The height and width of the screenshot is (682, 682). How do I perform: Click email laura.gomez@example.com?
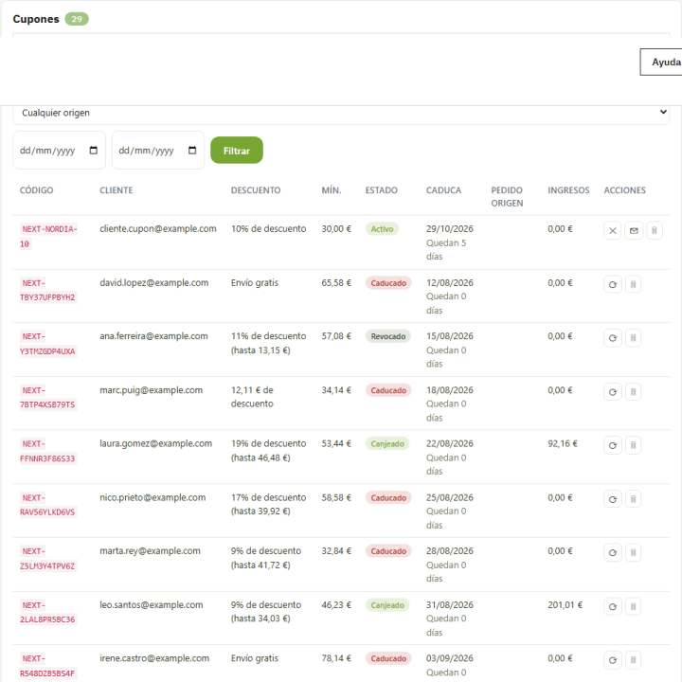point(155,443)
